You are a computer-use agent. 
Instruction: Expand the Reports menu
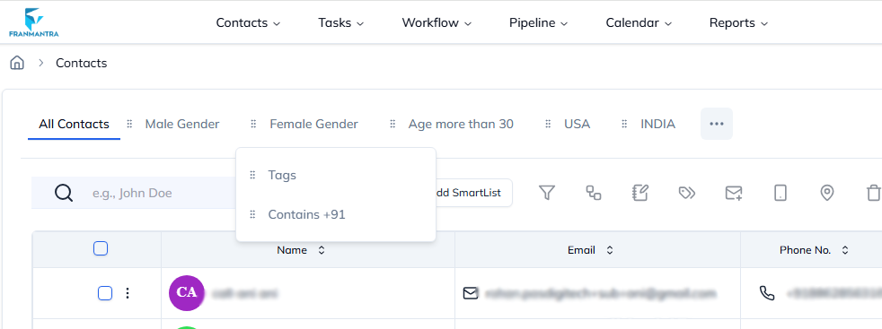point(738,23)
